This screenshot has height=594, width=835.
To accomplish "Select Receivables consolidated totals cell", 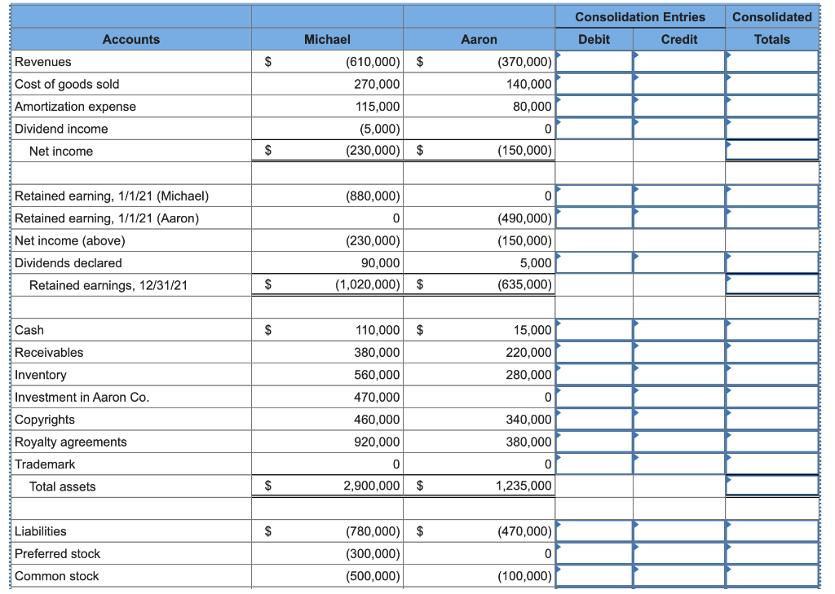I will click(x=772, y=352).
